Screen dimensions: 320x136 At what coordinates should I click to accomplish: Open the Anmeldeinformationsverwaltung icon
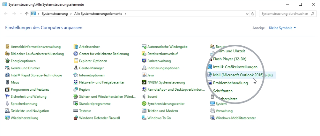(x=7, y=47)
